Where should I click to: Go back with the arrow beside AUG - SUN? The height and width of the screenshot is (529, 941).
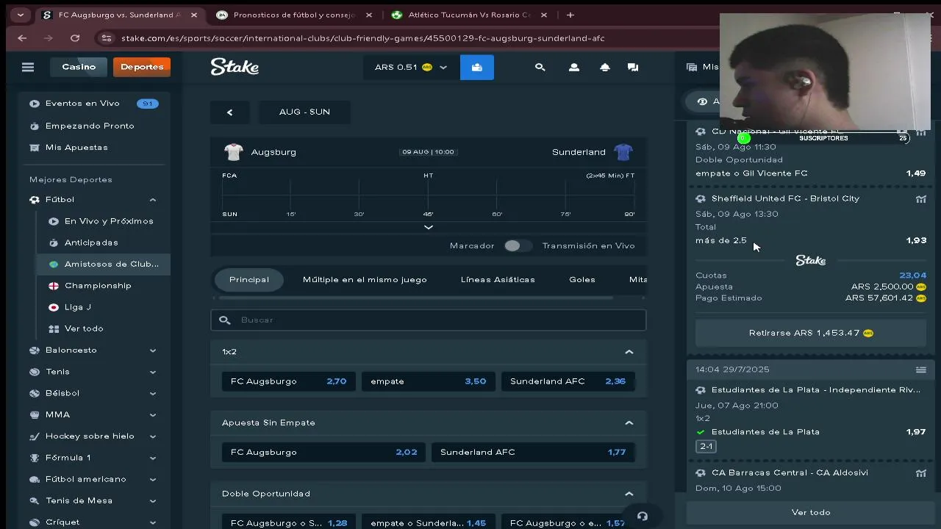click(229, 112)
